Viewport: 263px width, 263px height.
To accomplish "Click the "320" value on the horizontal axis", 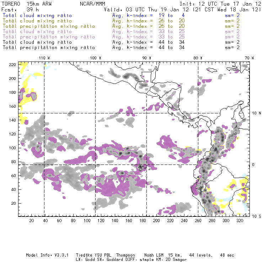I will coord(240,221).
